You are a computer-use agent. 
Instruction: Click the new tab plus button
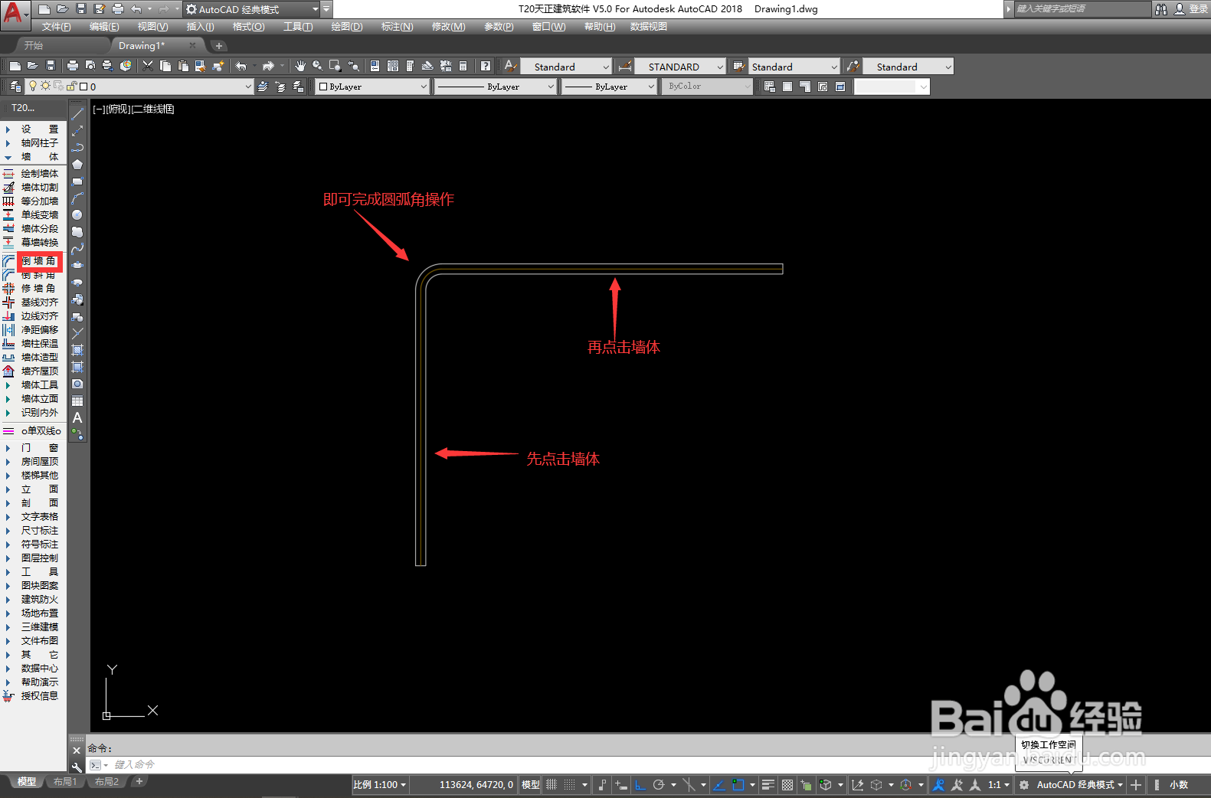219,46
